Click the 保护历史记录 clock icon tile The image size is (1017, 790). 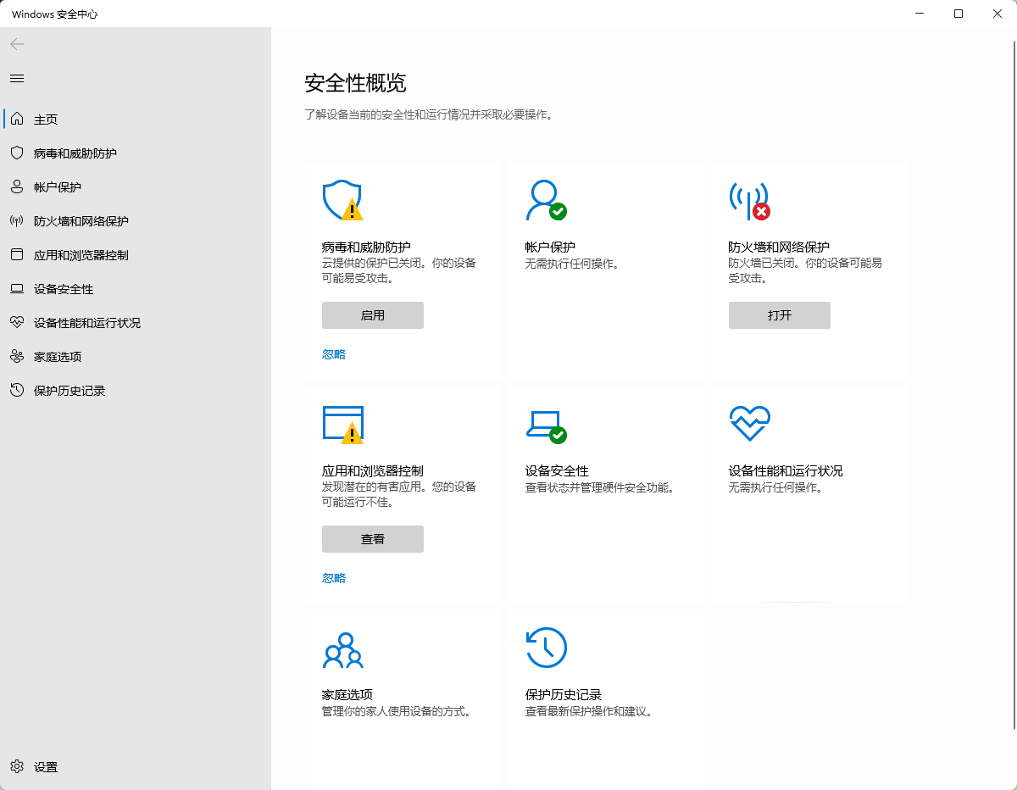point(547,646)
